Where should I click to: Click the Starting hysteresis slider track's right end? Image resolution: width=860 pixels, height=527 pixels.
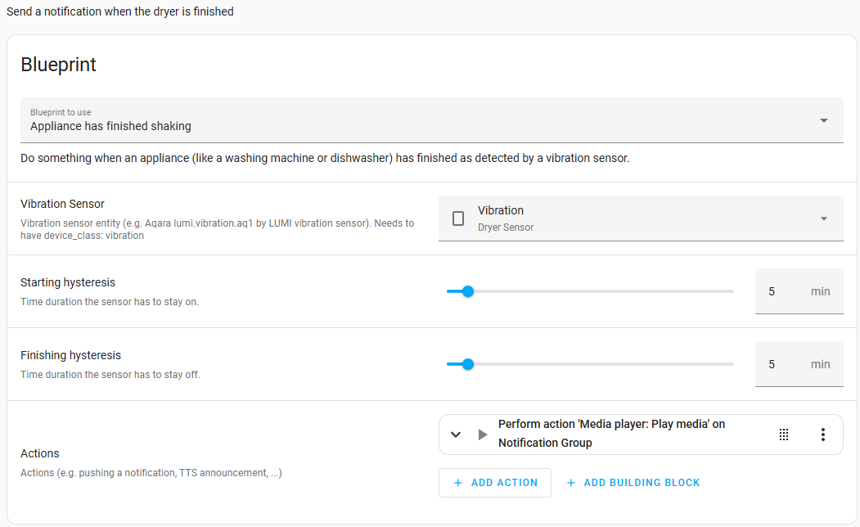point(730,291)
